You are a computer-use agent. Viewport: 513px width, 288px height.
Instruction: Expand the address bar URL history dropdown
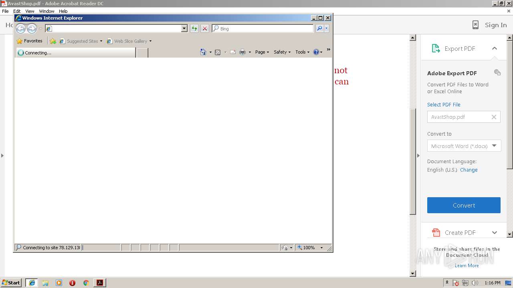point(184,28)
